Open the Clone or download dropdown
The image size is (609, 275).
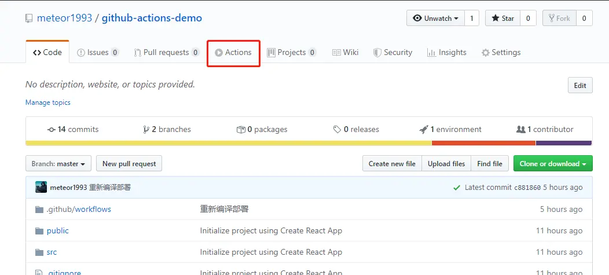552,164
